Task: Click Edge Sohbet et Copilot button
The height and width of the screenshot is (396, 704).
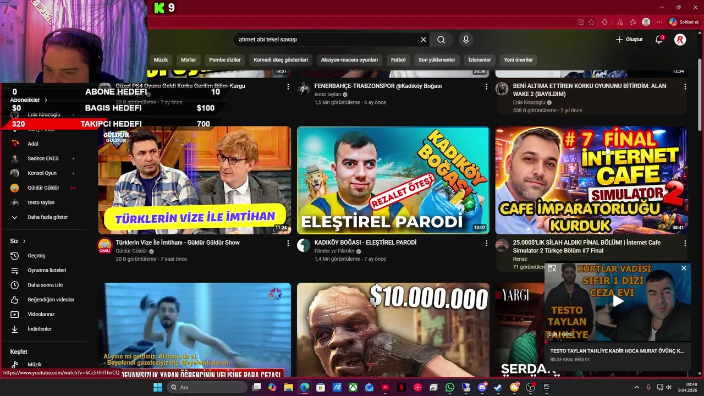Action: coord(684,22)
